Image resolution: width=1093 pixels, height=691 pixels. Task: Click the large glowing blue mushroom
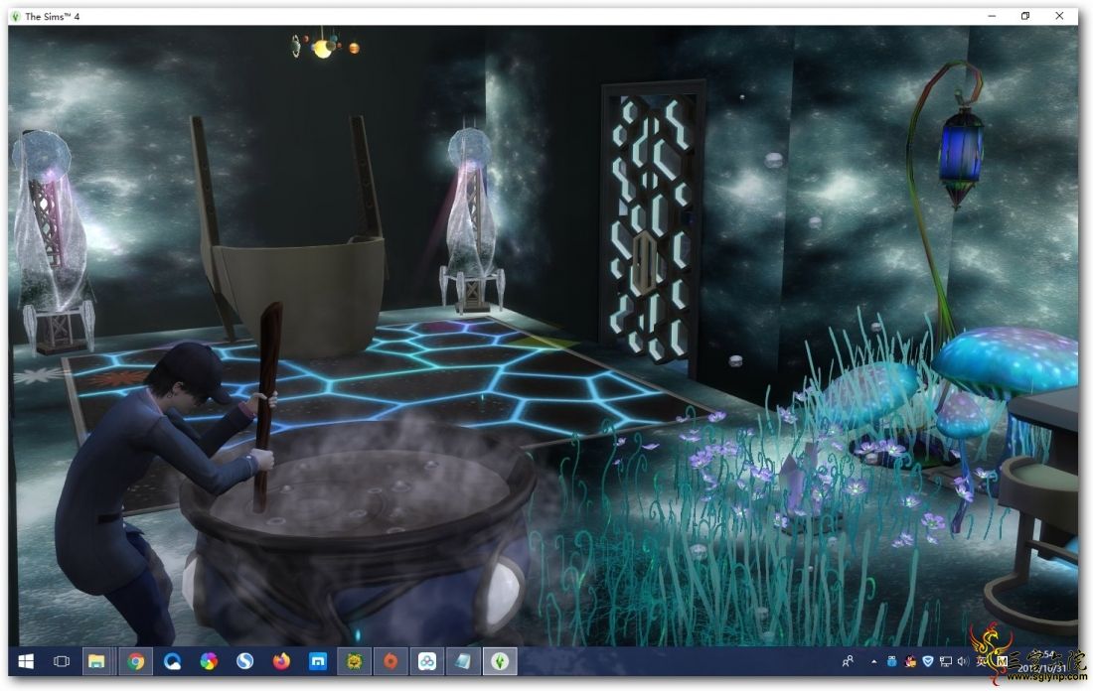click(1008, 362)
